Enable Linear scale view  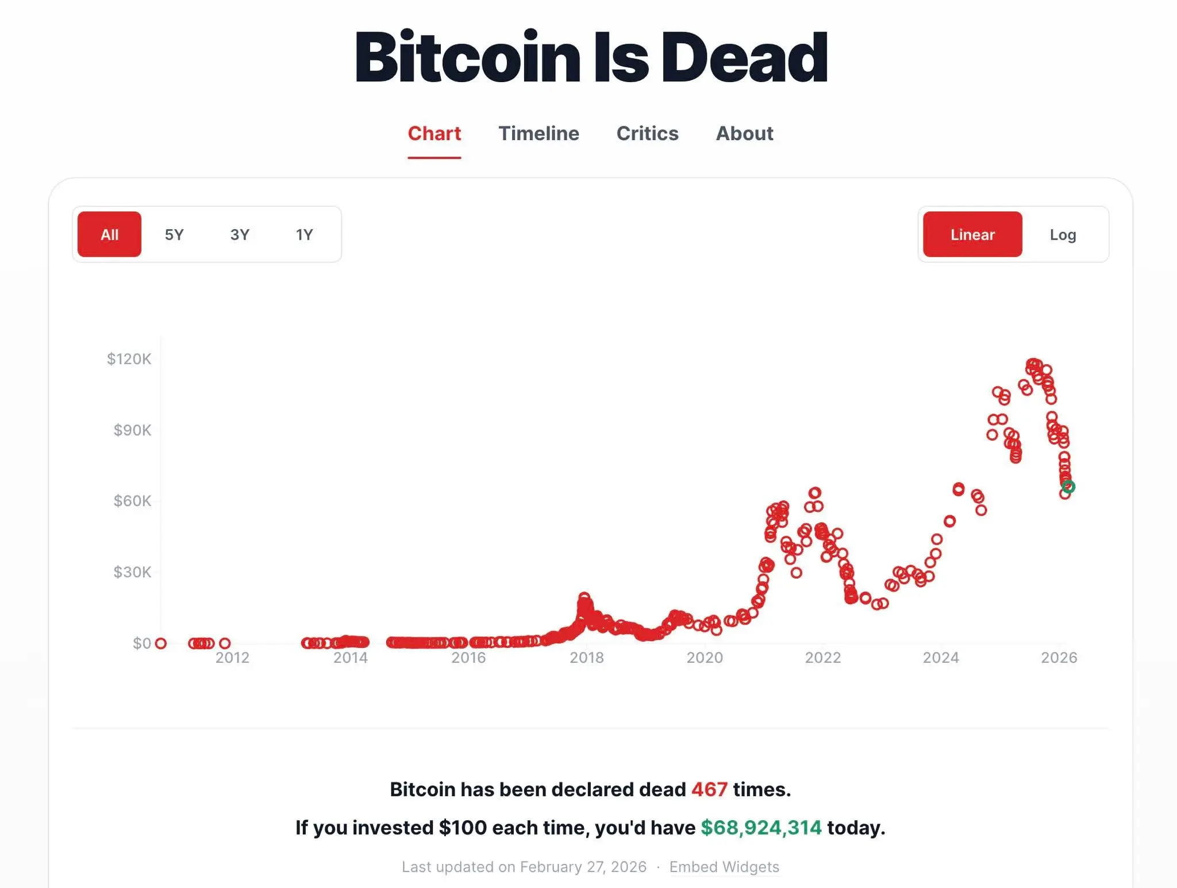tap(972, 234)
